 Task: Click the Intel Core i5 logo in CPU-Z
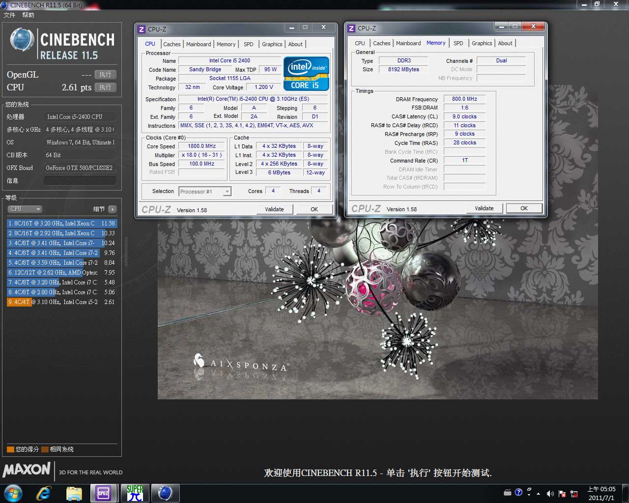click(x=306, y=74)
